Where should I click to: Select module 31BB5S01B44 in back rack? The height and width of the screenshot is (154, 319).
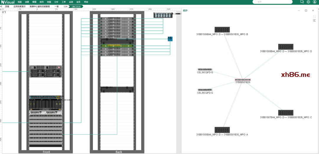117,19
